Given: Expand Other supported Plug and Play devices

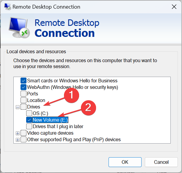Looking at the screenshot, I should 18,140.
